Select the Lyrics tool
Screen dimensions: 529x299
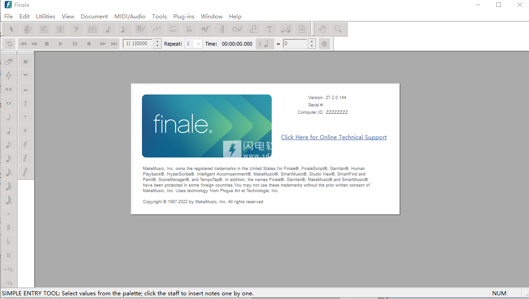(253, 29)
